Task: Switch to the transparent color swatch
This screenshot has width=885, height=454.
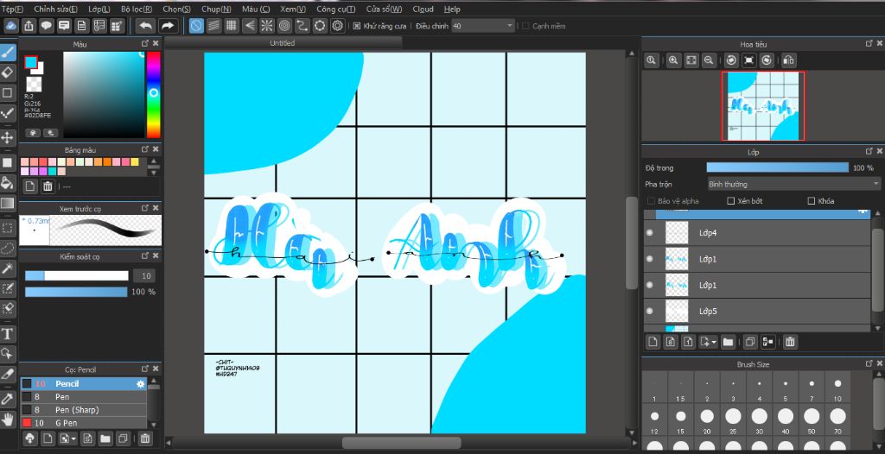Action: point(34,85)
